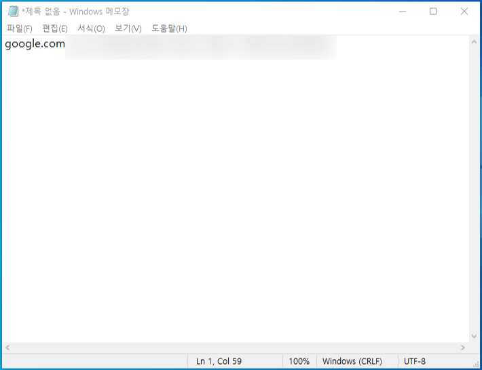Viewport: 482px width, 370px height.
Task: Click the horizontal scrollbar right arrow
Action: 463,348
